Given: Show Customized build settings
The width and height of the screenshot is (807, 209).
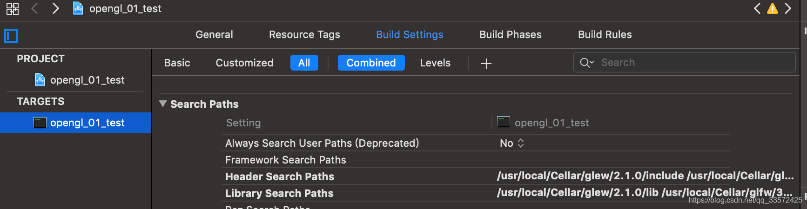Looking at the screenshot, I should (x=244, y=63).
